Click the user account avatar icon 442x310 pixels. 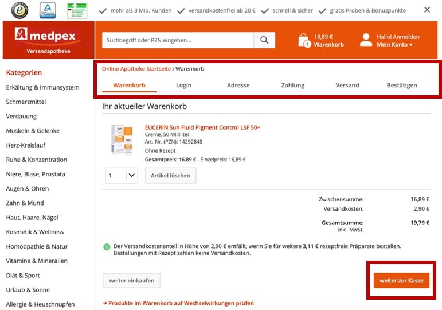tap(366, 40)
